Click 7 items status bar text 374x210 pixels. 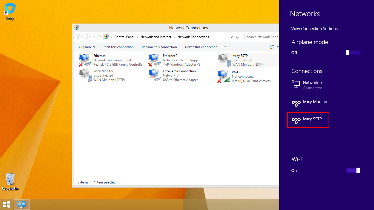pos(83,182)
